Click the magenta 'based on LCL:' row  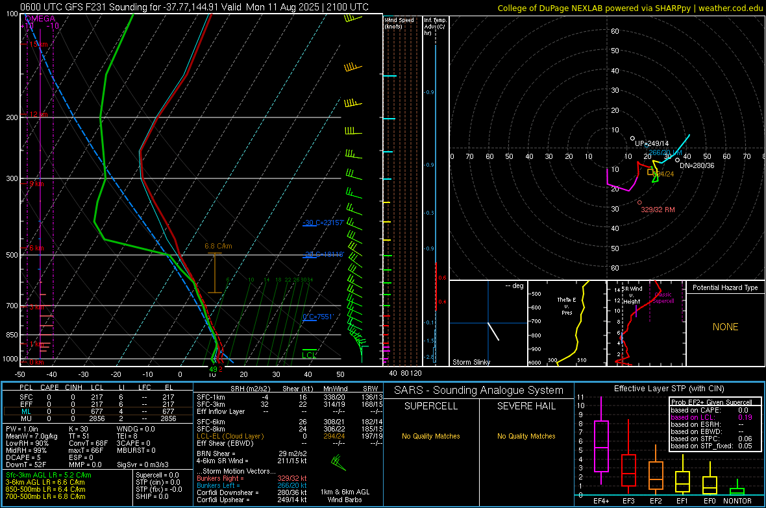pyautogui.click(x=711, y=417)
